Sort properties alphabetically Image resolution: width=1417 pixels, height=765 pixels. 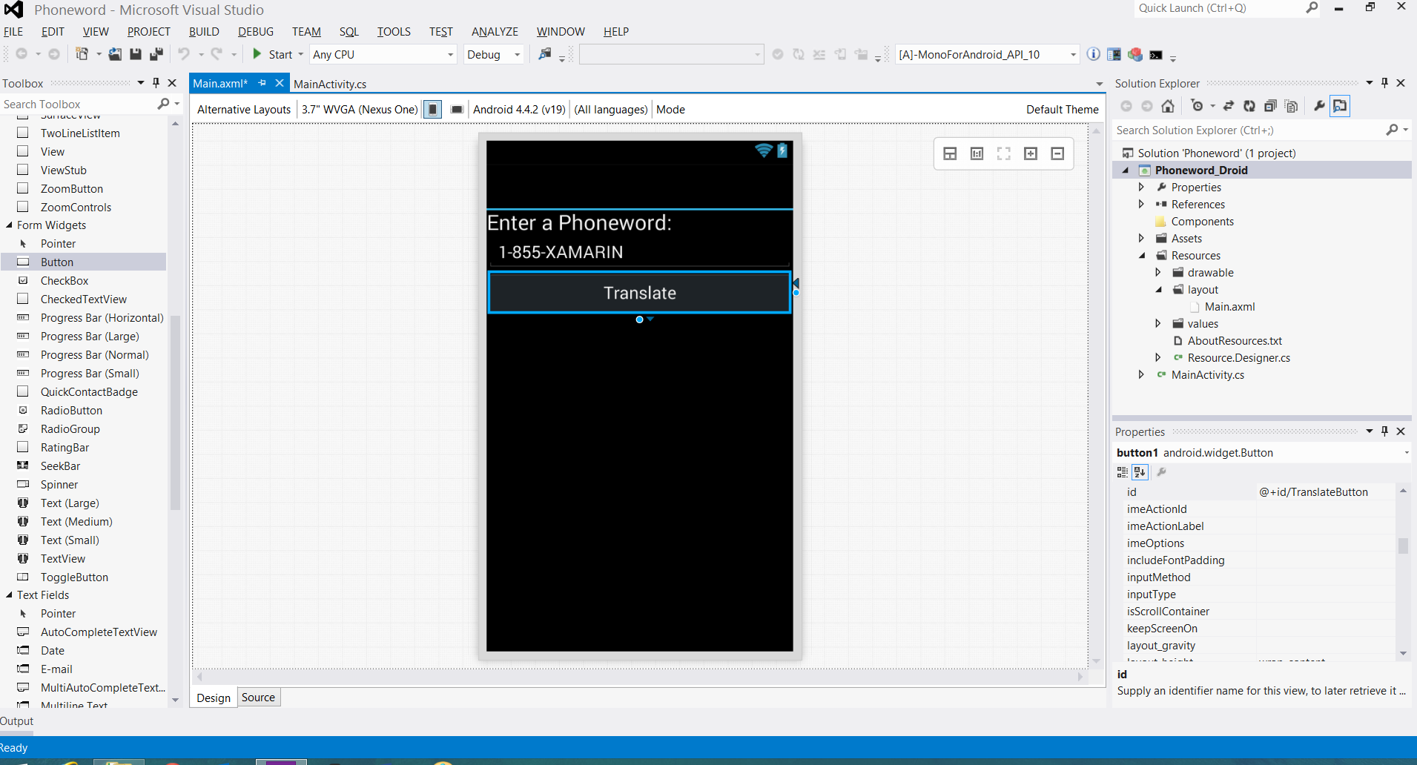(1140, 472)
